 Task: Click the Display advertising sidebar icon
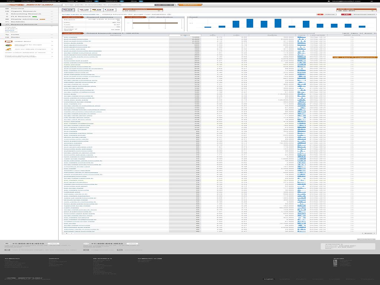tap(7, 19)
